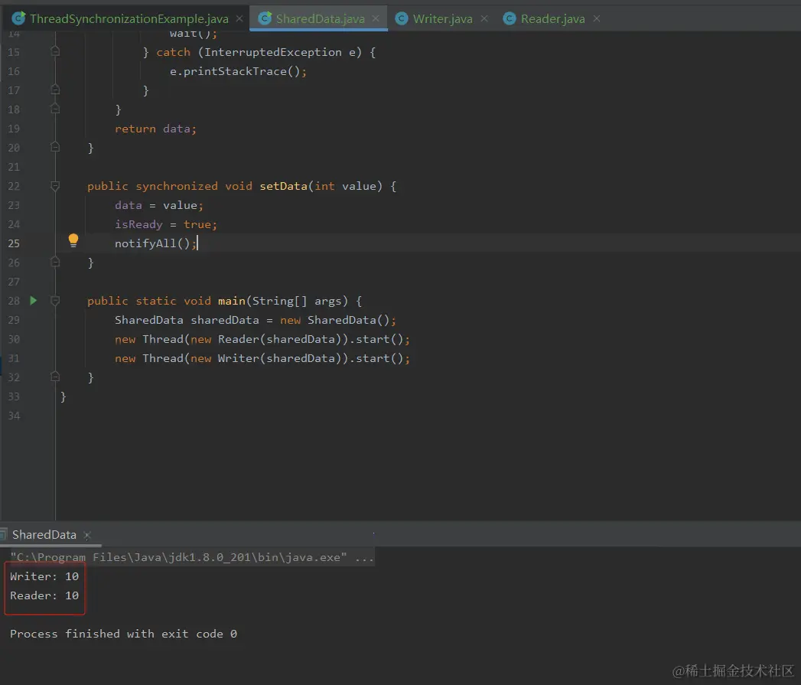The image size is (801, 685).
Task: Switch to ThreadSynchronizationExample.java tab
Action: (x=129, y=19)
